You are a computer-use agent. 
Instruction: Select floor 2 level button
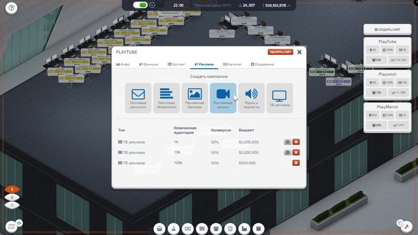click(x=12, y=197)
